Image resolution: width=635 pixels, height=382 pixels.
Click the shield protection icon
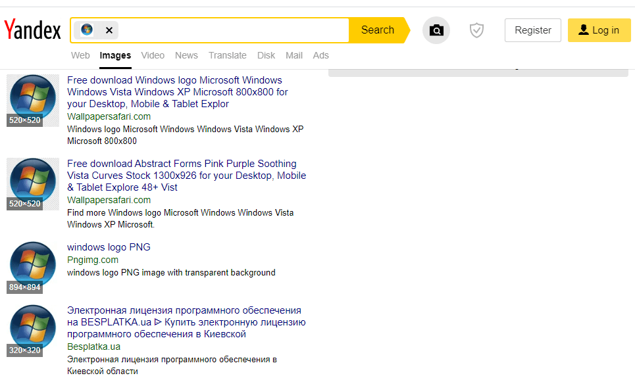[x=476, y=30]
